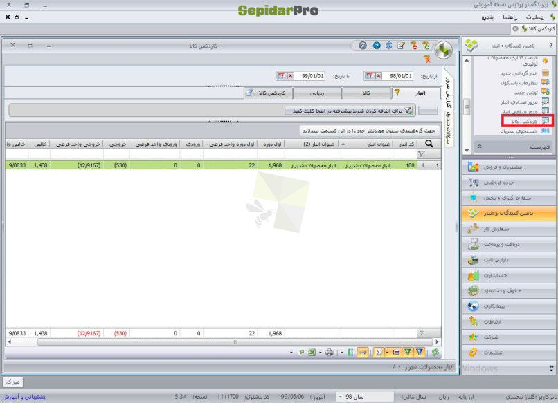The height and width of the screenshot is (403, 558).
Task: Click the horizontal scrollbar thumb of the grid
Action: pos(235,342)
